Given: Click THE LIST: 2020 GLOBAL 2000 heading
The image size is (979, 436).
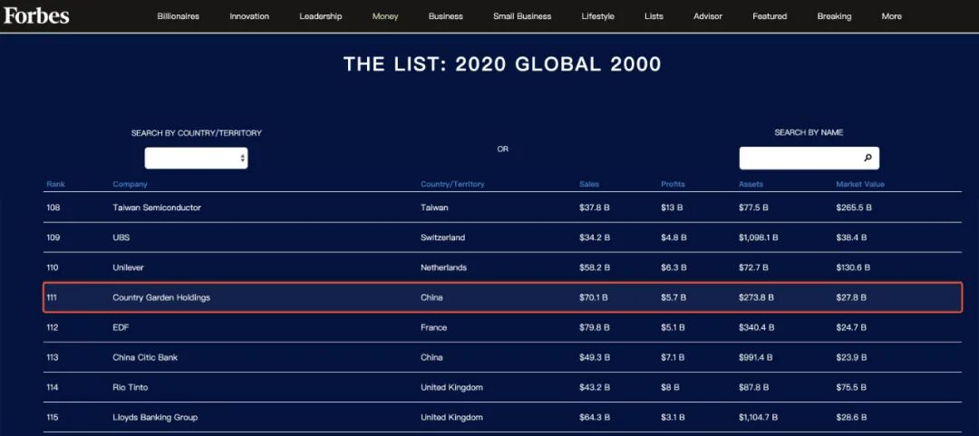Looking at the screenshot, I should coord(502,64).
